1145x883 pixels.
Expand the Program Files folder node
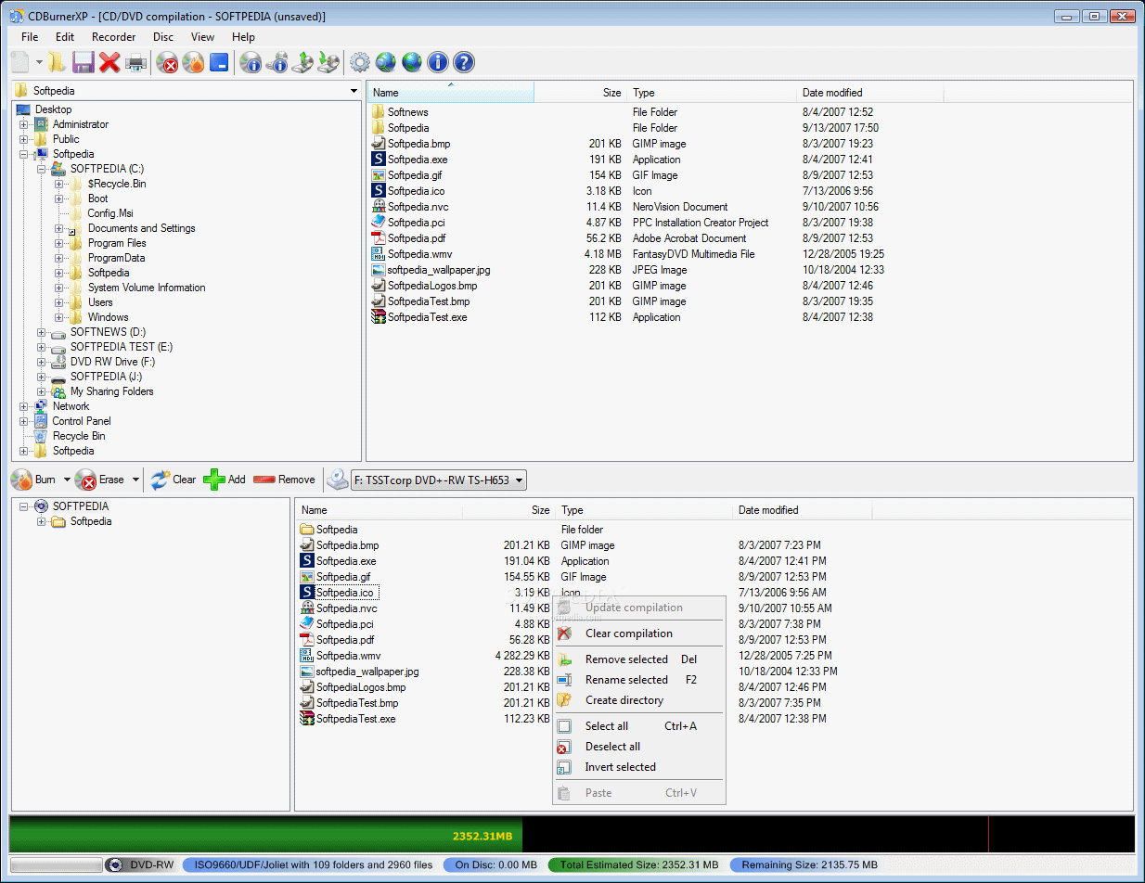[x=59, y=243]
